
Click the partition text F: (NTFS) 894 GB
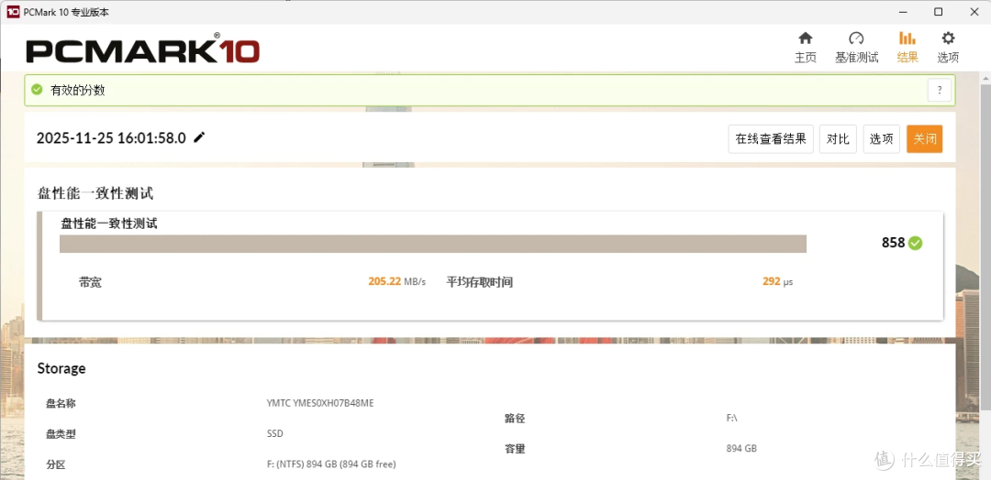[331, 464]
